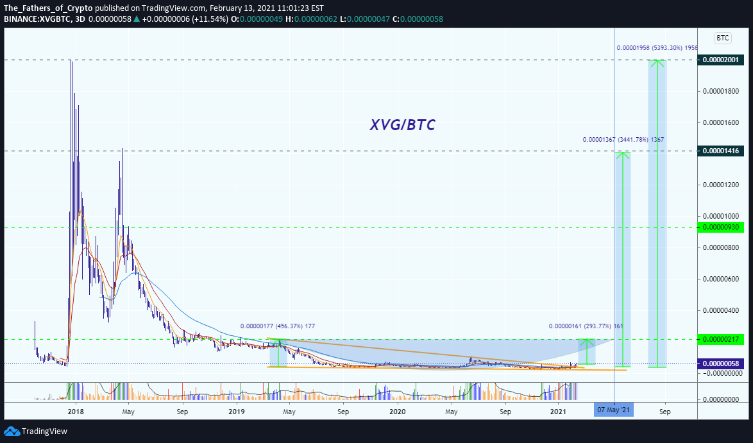The width and height of the screenshot is (753, 443).
Task: Click the 0.00001000 price axis label
Action: (721, 216)
